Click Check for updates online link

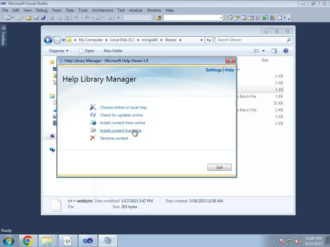pyautogui.click(x=121, y=115)
